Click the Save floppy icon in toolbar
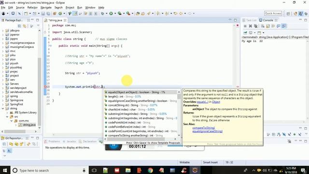 [43, 14]
